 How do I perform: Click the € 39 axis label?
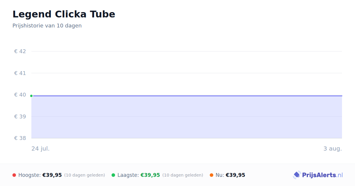pos(20,116)
